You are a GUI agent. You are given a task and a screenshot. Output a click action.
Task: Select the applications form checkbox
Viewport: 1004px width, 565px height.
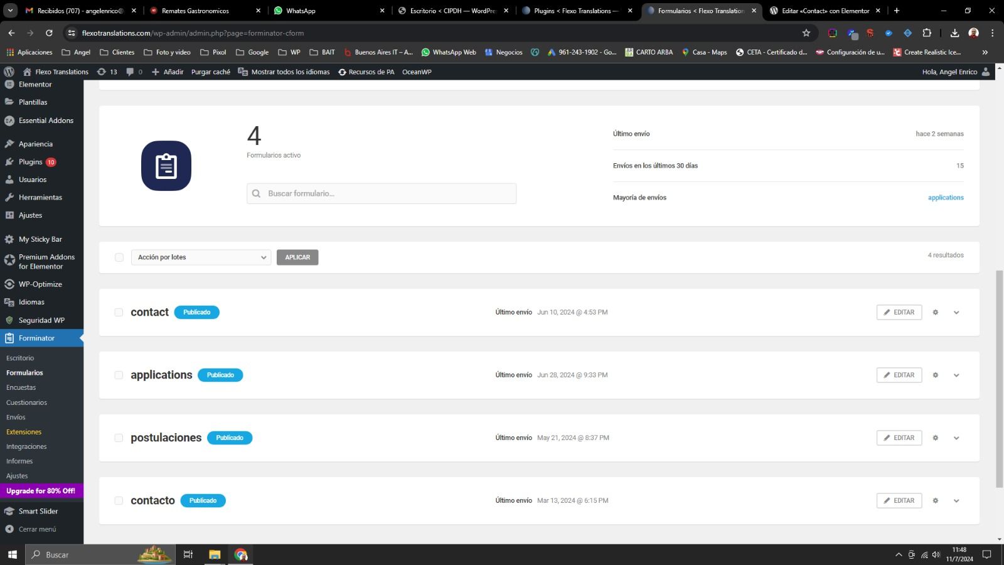119,375
